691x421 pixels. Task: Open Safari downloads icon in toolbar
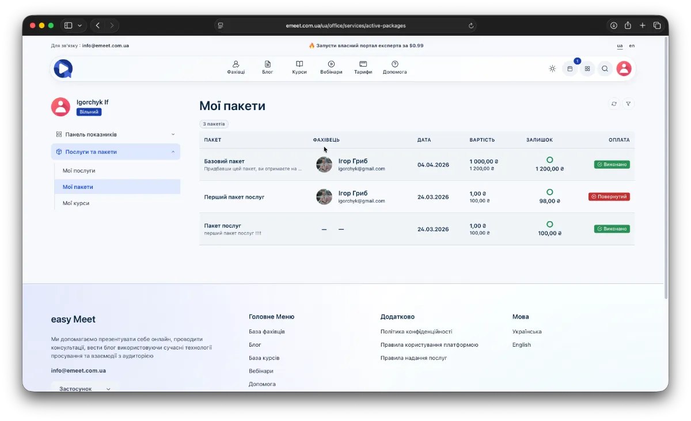[614, 25]
